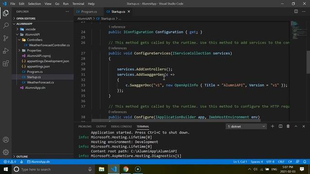Open errors and warnings status indicator
310x174 pixels.
coord(10,162)
